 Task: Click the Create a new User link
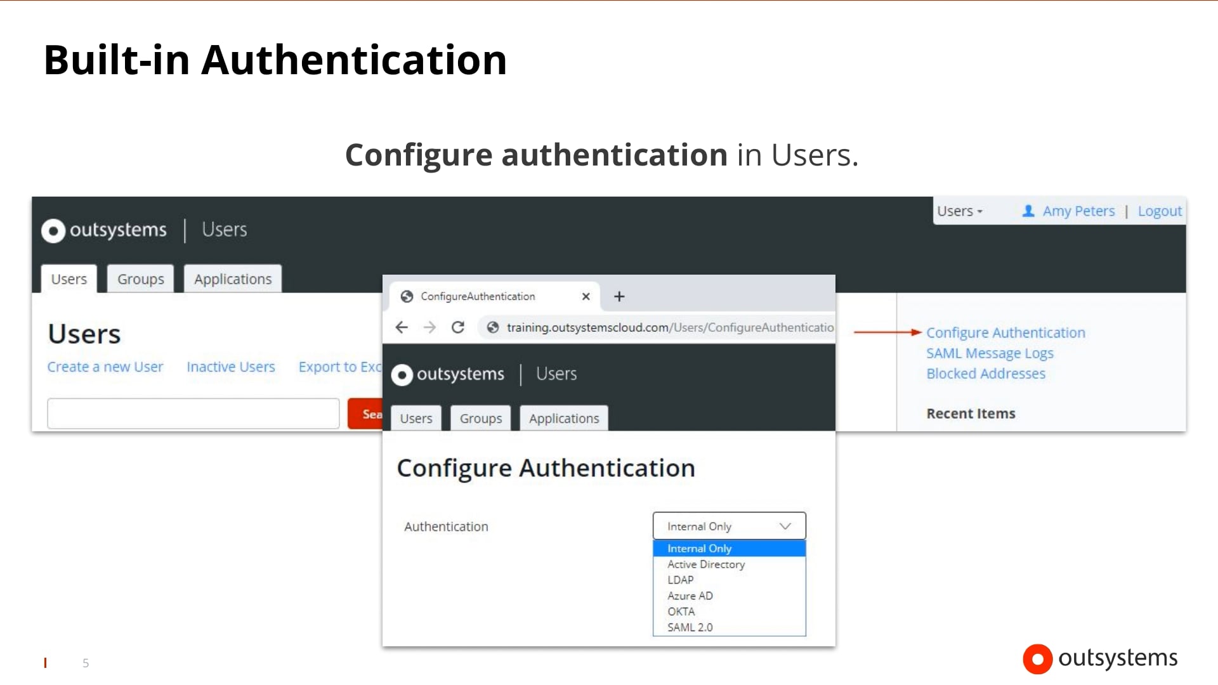tap(105, 367)
